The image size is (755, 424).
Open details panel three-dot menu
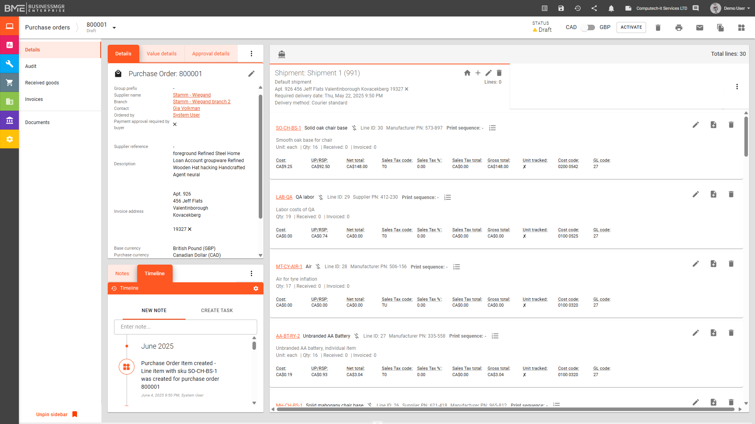coord(251,54)
